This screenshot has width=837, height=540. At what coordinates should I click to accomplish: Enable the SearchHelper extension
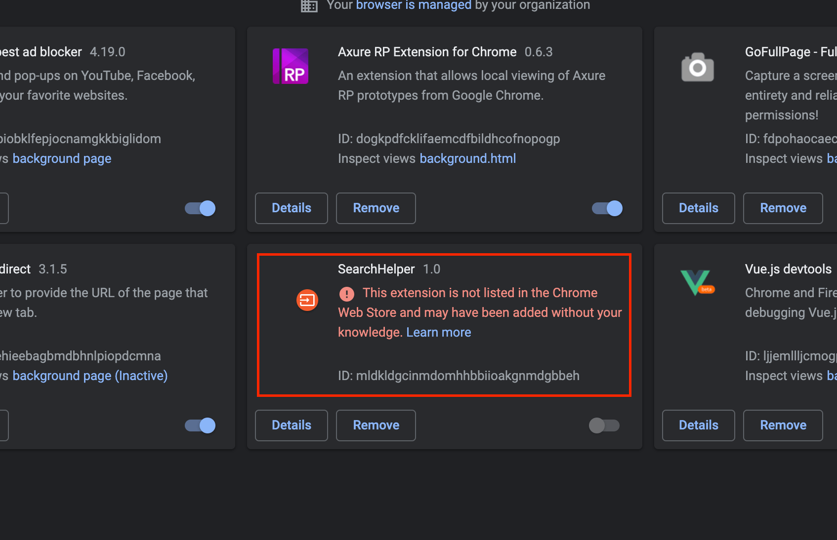click(x=604, y=425)
